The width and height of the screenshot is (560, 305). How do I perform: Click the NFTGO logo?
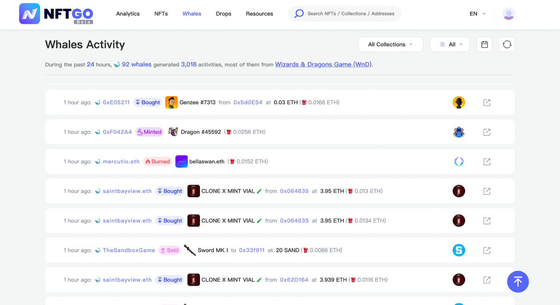tap(56, 14)
